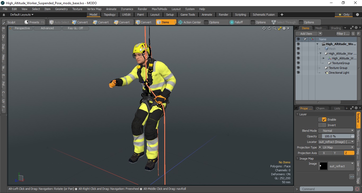Maximize the 3D viewport with the expand icon
The width and height of the screenshot is (362, 193).
point(280,28)
